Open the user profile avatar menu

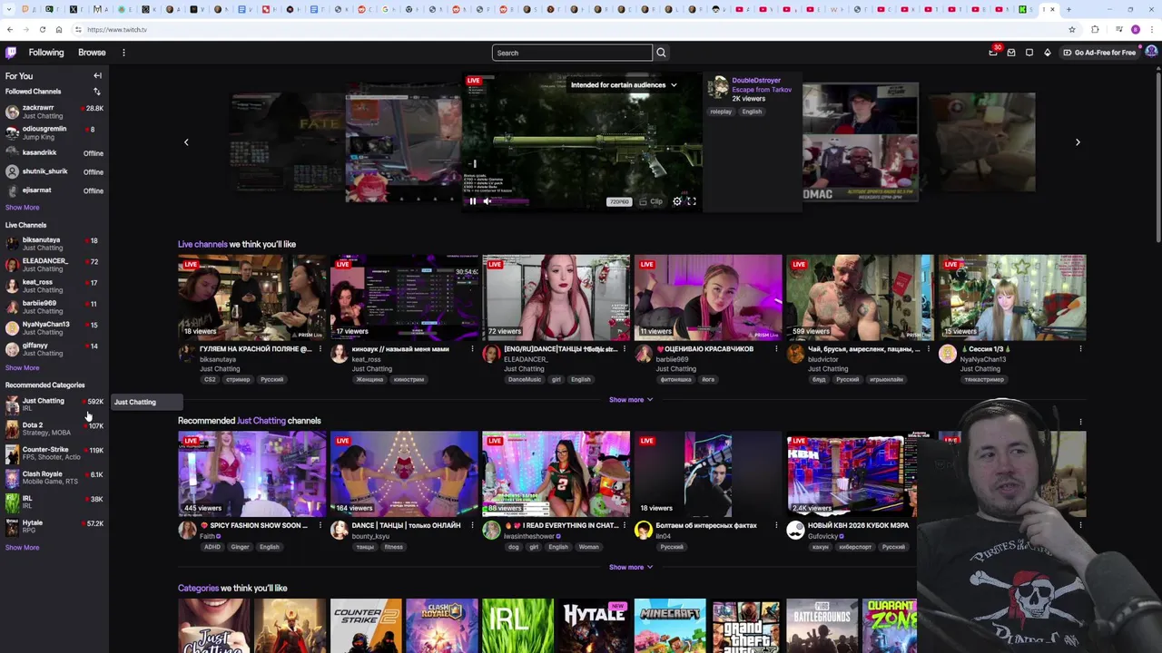point(1151,53)
